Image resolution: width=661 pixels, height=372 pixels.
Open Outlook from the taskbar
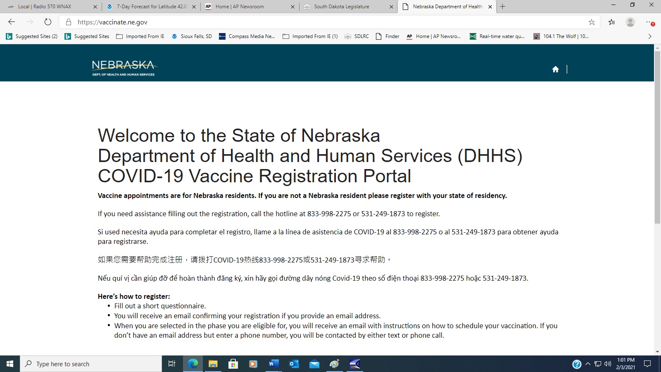[x=294, y=364]
